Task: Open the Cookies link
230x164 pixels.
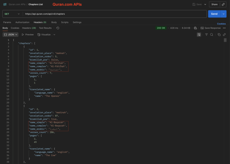Action: [x=221, y=24]
